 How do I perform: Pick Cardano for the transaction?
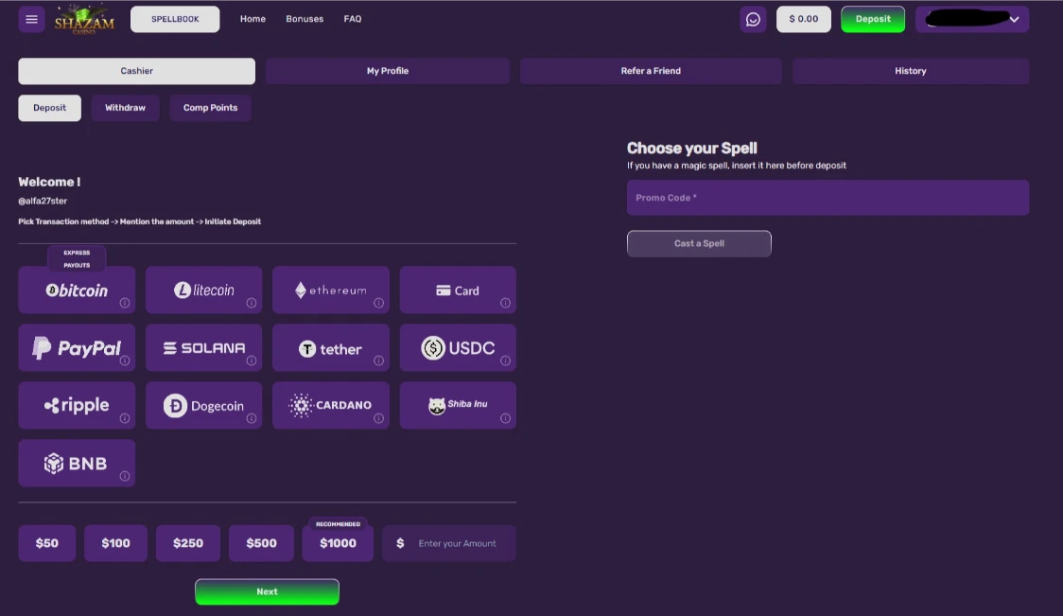pyautogui.click(x=331, y=405)
